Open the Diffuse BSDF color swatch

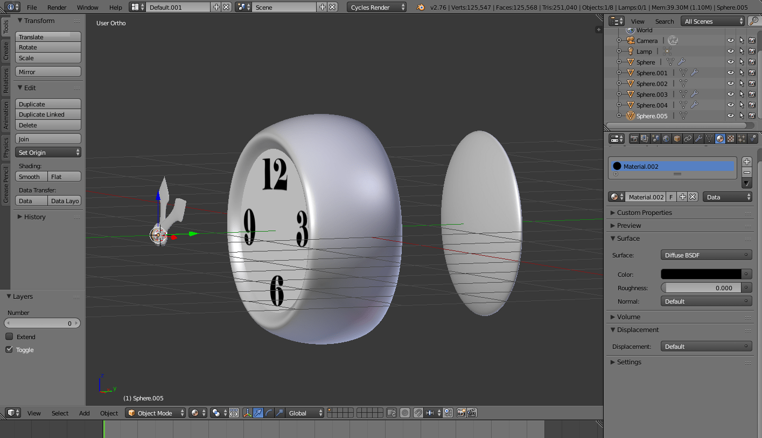700,274
